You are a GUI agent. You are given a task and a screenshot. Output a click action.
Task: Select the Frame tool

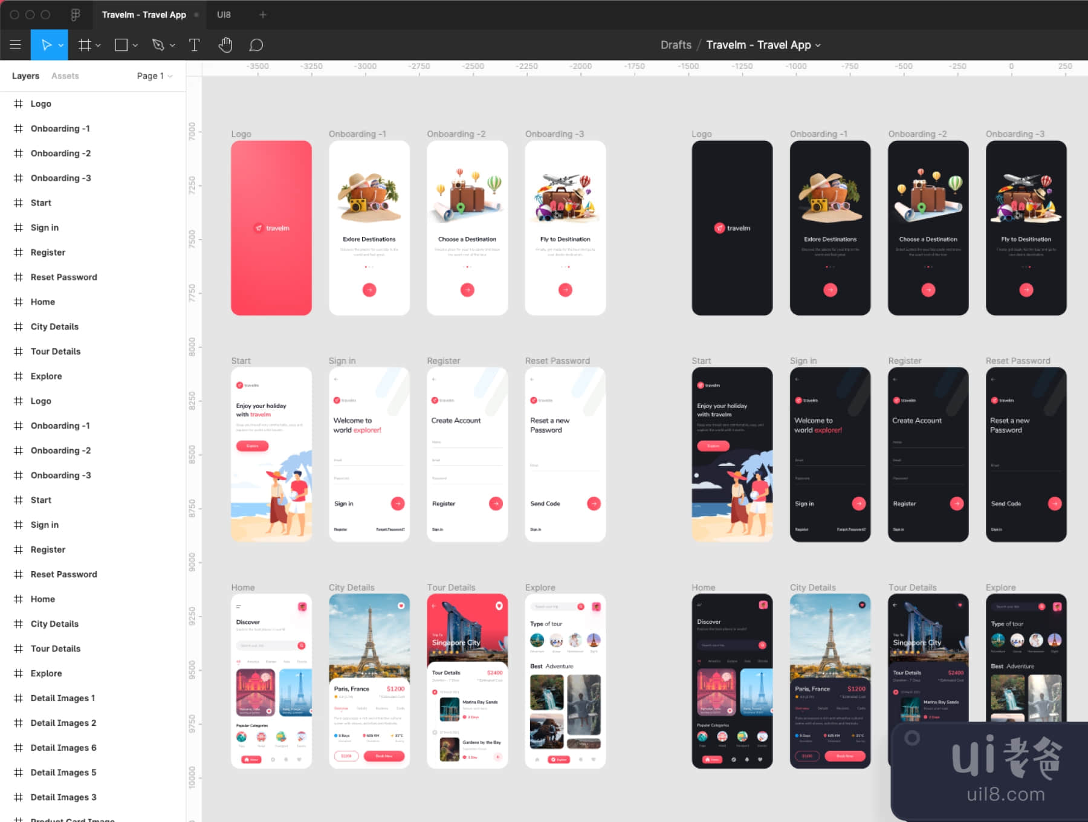[x=84, y=45]
